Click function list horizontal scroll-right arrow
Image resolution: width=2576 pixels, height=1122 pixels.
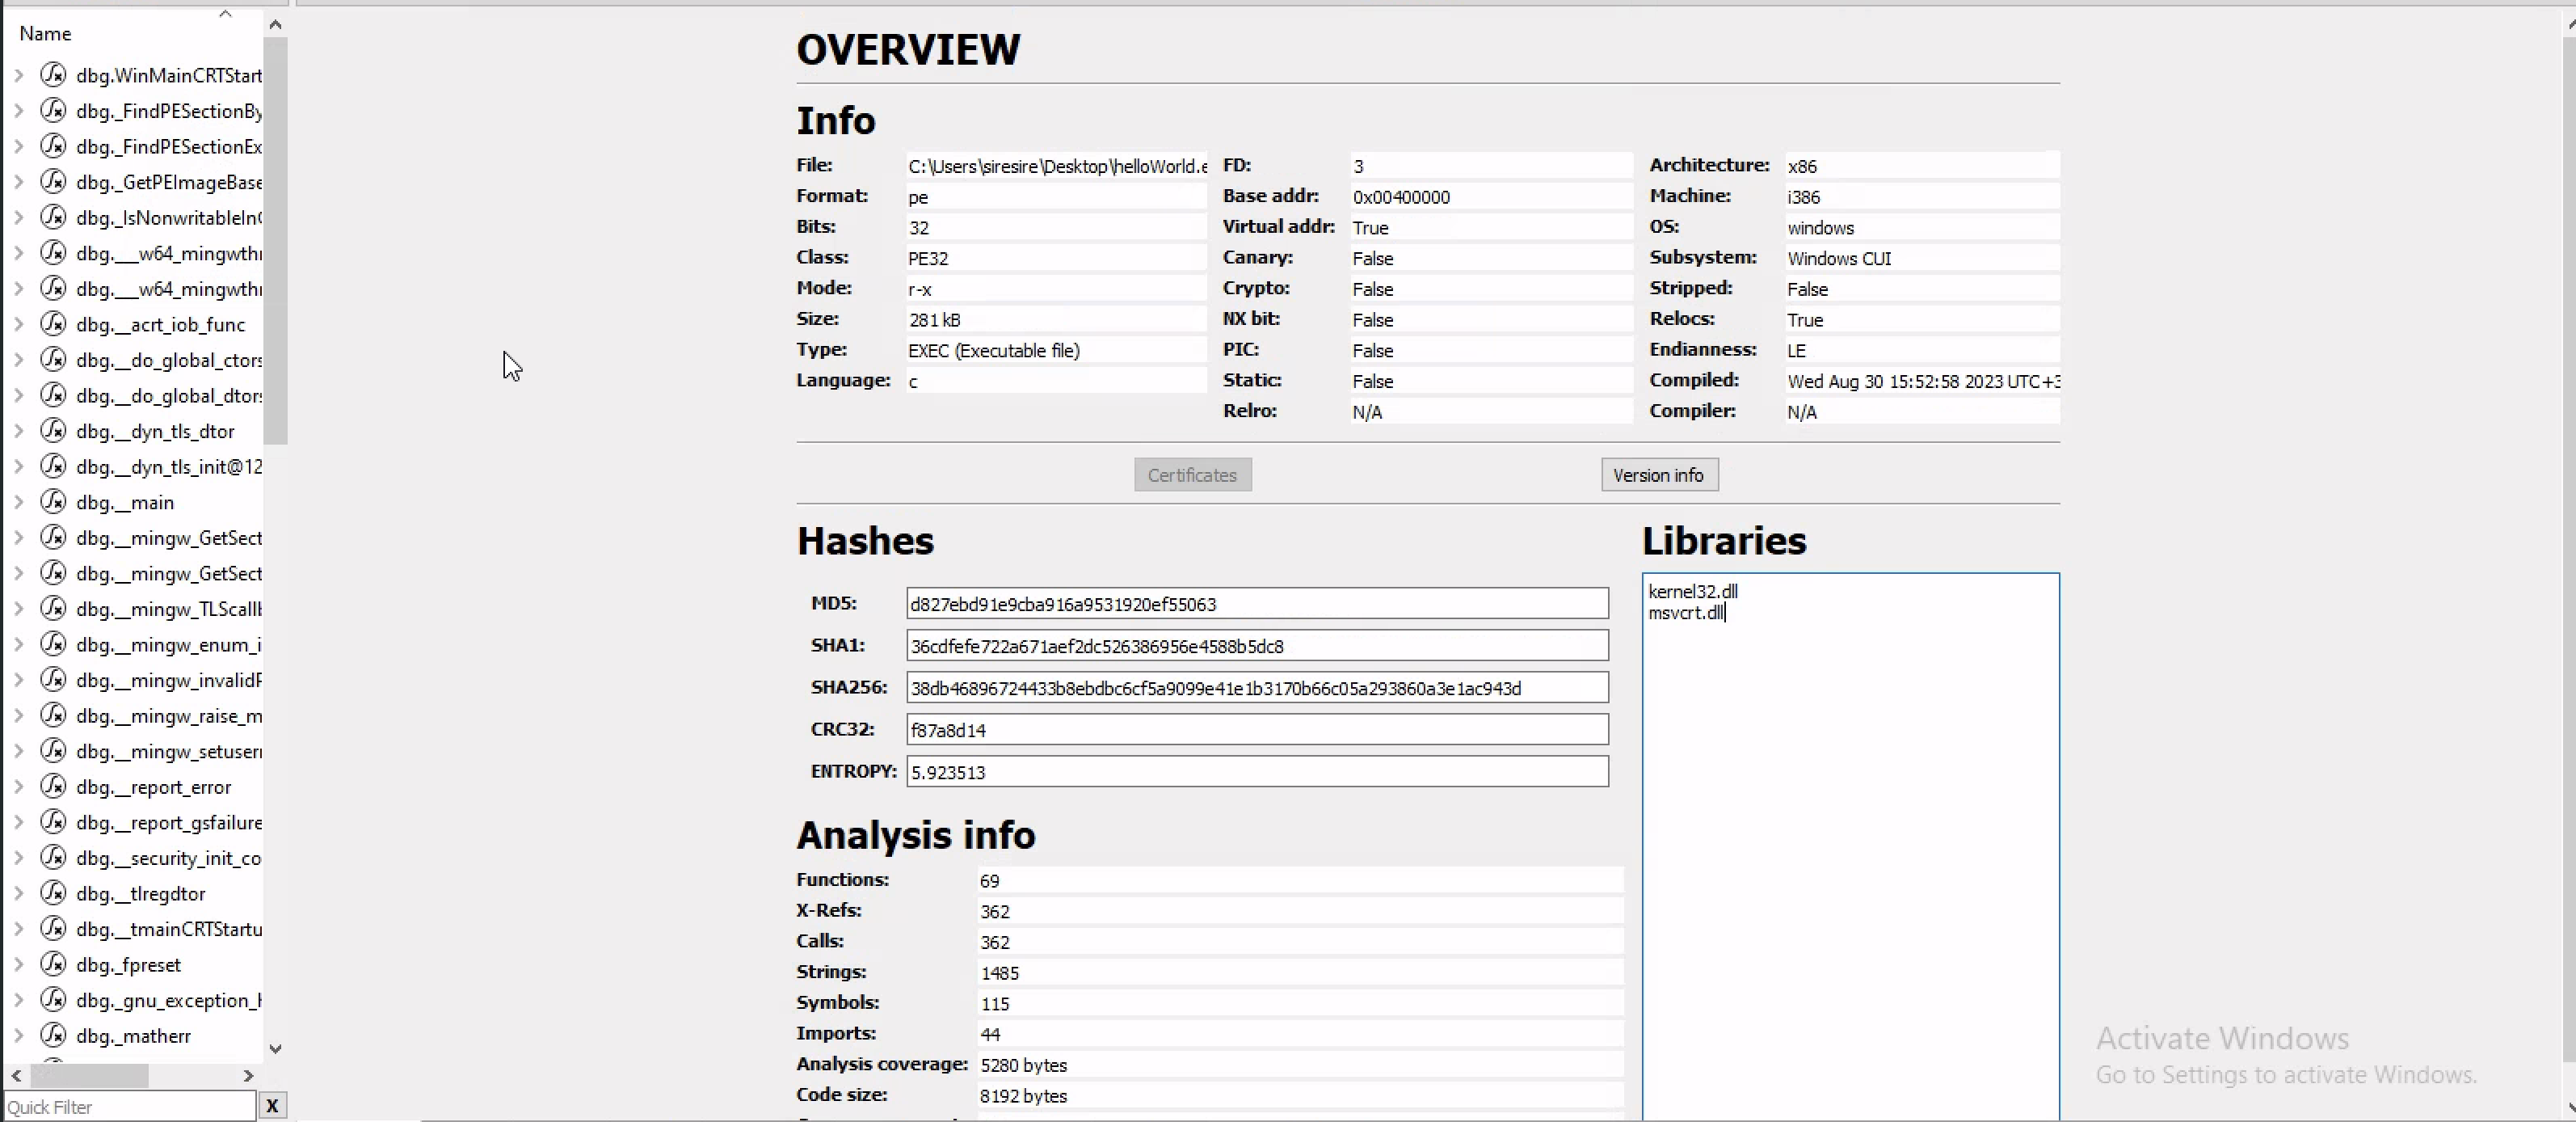pyautogui.click(x=248, y=1076)
